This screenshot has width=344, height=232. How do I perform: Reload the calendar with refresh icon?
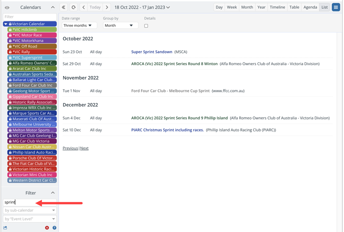(73, 7)
